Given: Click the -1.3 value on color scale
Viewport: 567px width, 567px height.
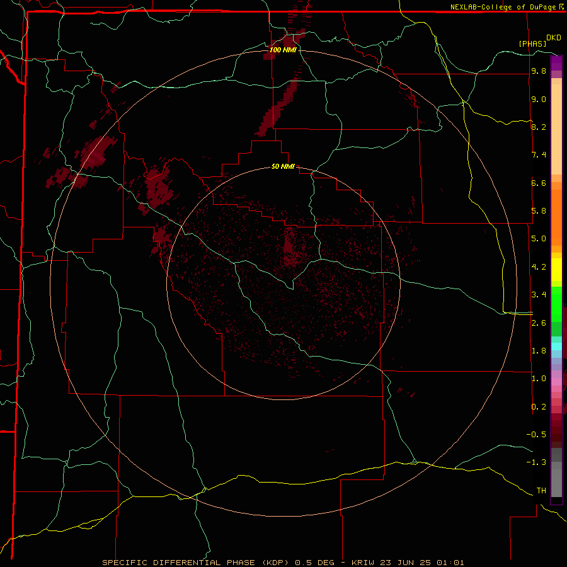Looking at the screenshot, I should point(536,462).
